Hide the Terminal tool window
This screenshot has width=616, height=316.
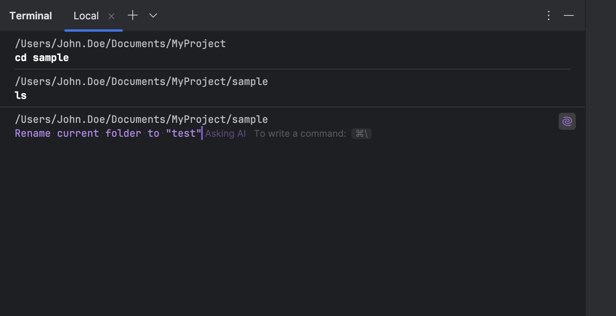point(569,15)
